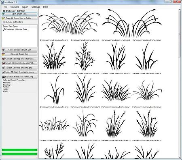Image resolution: width=182 pixels, height=160 pixels.
Task: Select grass brush thumbnail abr_7
Action: coord(116,56)
